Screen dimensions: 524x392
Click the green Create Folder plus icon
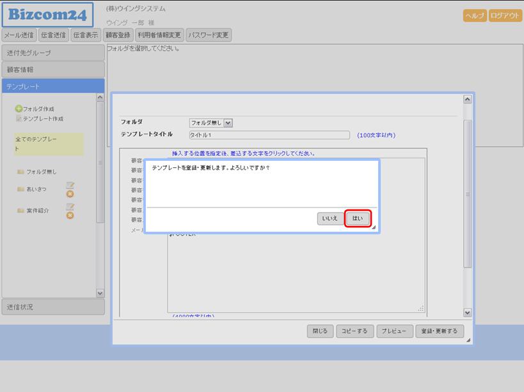click(19, 109)
